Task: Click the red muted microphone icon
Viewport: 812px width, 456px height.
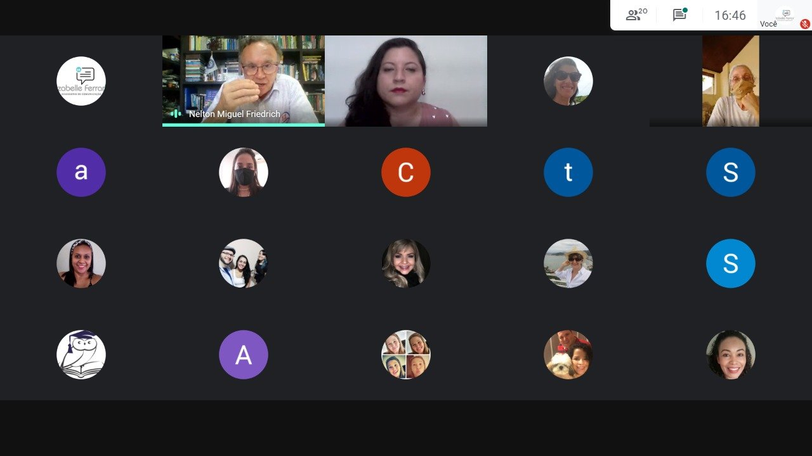Action: coord(805,24)
